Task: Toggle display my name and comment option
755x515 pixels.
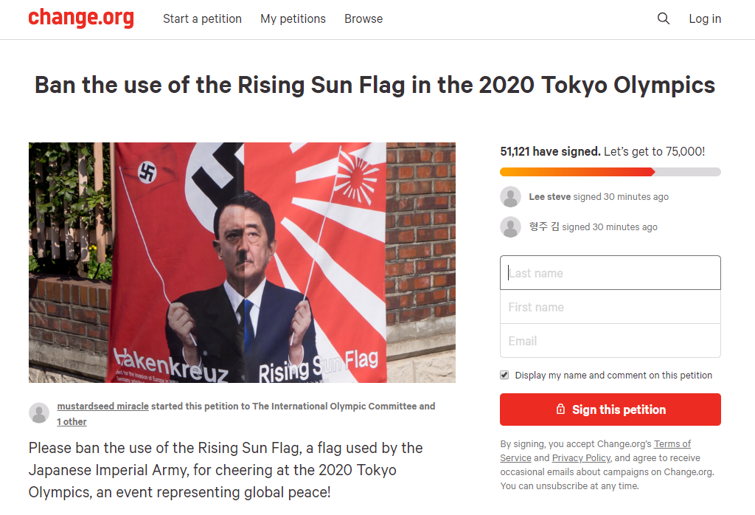Action: pos(504,375)
